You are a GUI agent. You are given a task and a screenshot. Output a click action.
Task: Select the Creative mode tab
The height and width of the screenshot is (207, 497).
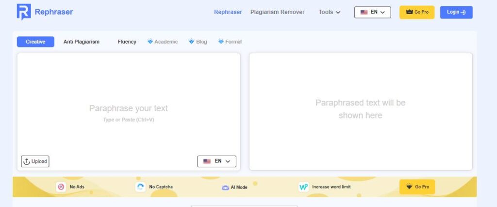click(35, 42)
